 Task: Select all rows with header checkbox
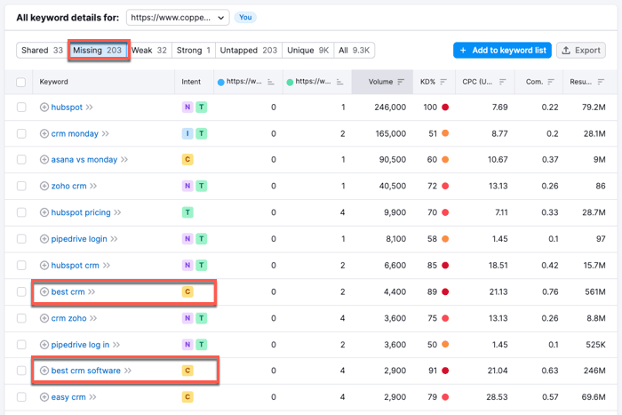pos(21,83)
